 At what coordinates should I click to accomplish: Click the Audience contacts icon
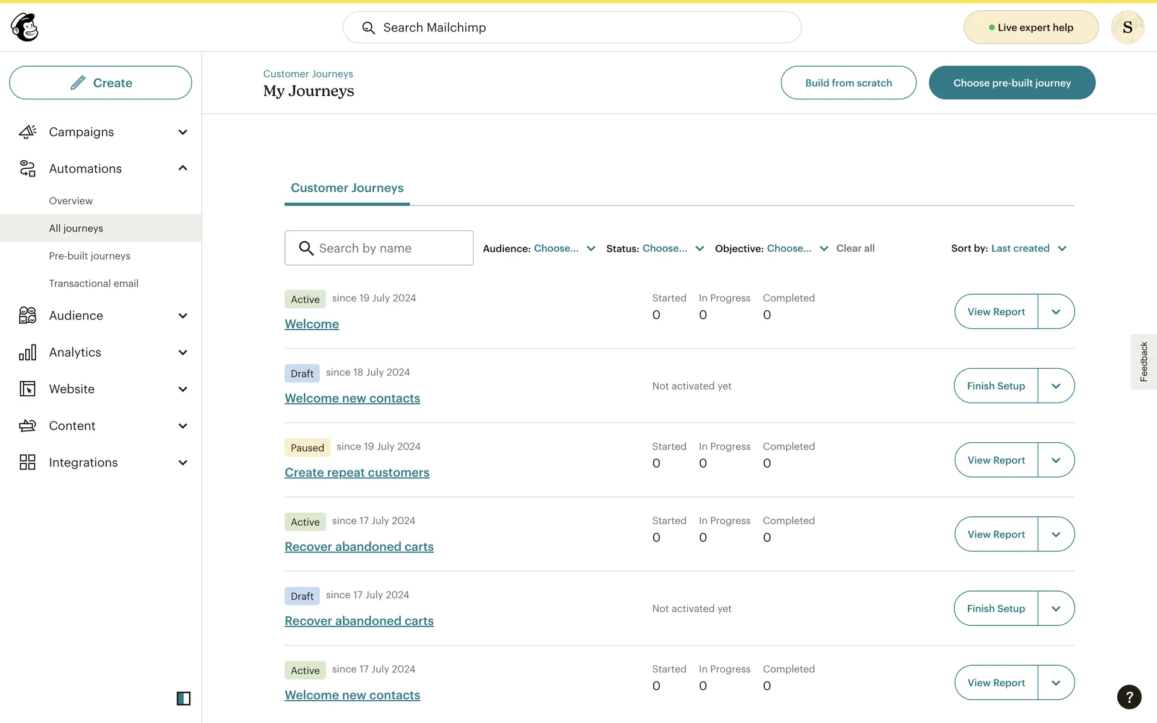(28, 315)
